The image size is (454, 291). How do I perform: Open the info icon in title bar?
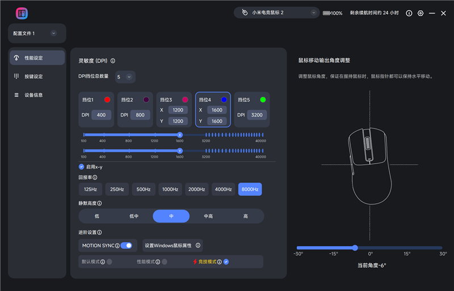(x=409, y=13)
